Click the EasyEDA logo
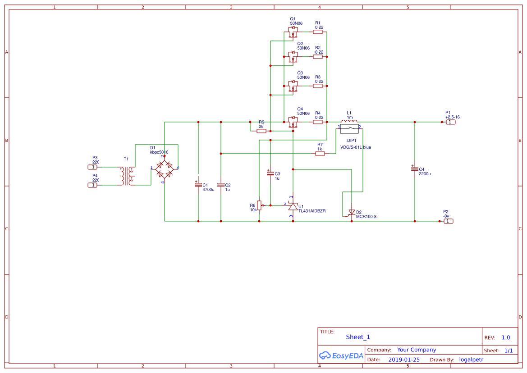The width and height of the screenshot is (527, 373). (x=341, y=355)
